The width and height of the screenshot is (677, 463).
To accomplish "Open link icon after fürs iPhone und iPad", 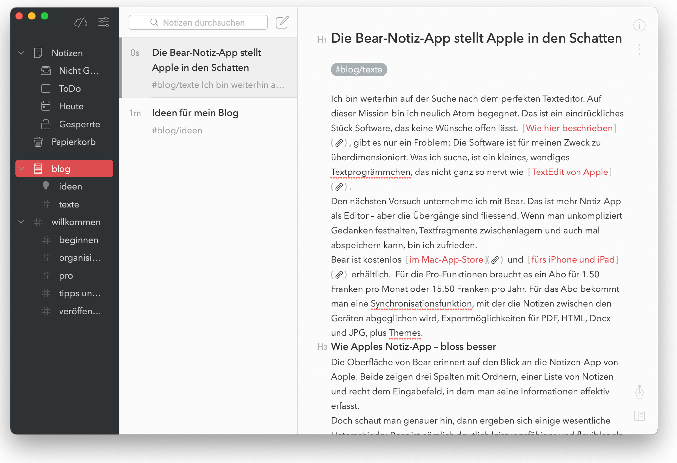I will pos(339,275).
